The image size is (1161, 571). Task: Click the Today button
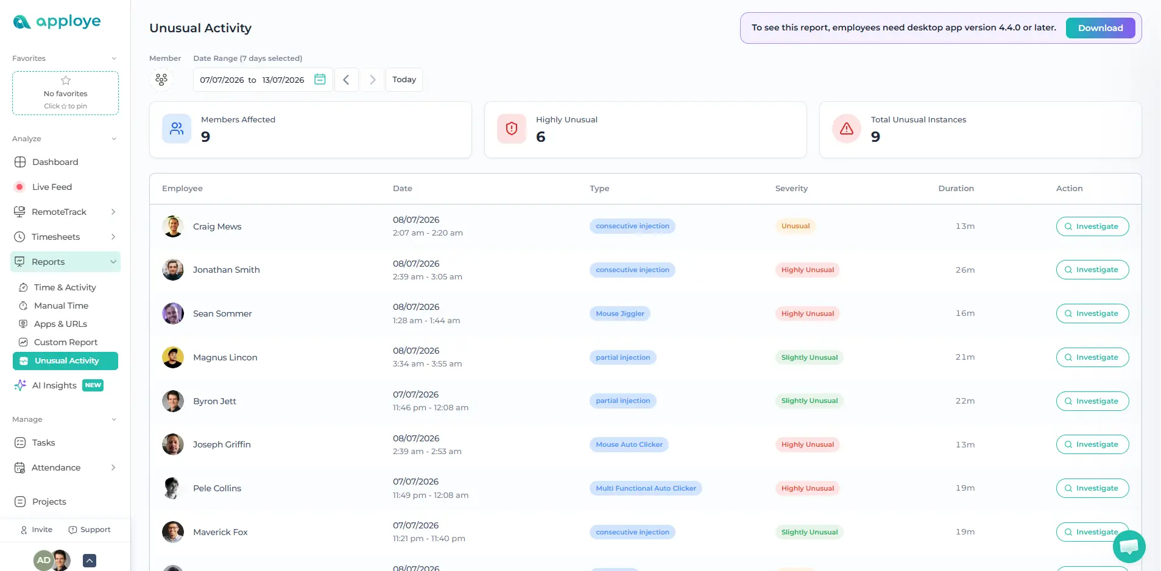click(x=404, y=80)
